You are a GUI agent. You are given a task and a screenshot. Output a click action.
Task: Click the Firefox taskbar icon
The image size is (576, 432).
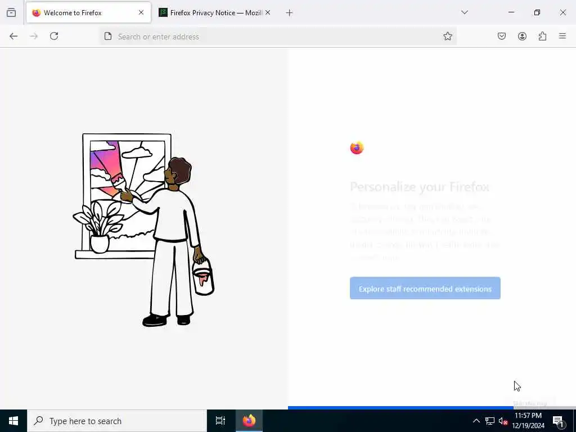(x=249, y=421)
